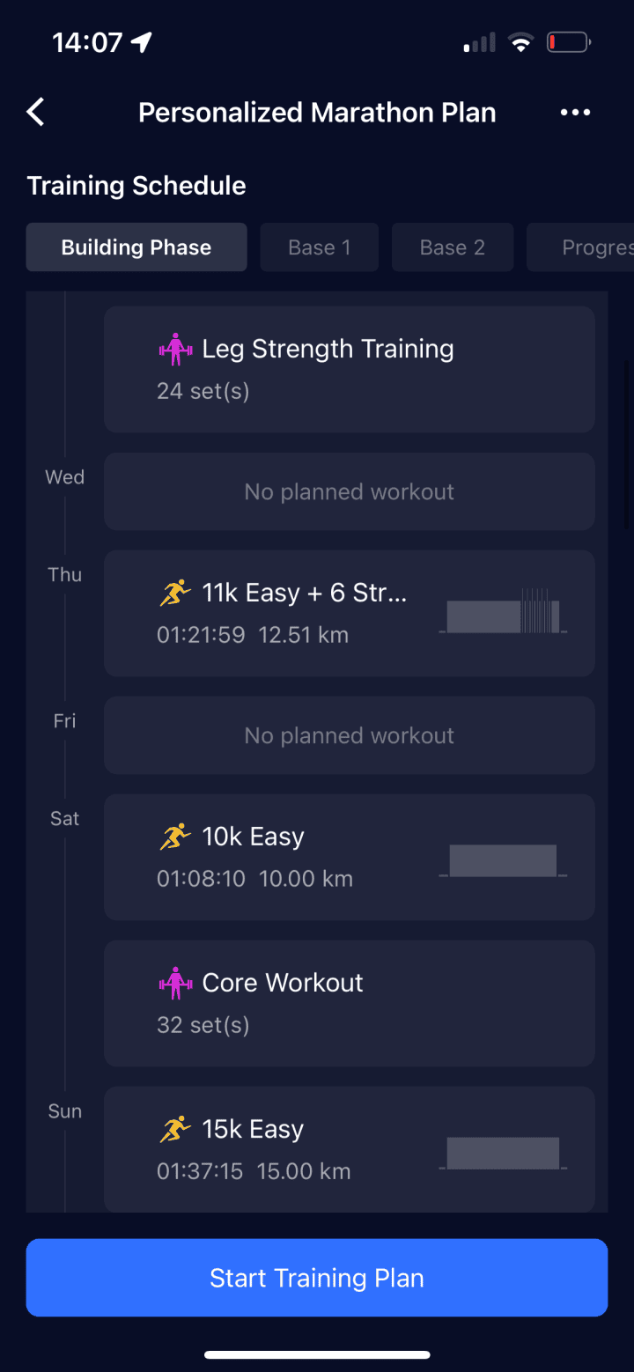
Task: View the 15k Easy pace chart thumbnail
Action: tap(503, 1153)
